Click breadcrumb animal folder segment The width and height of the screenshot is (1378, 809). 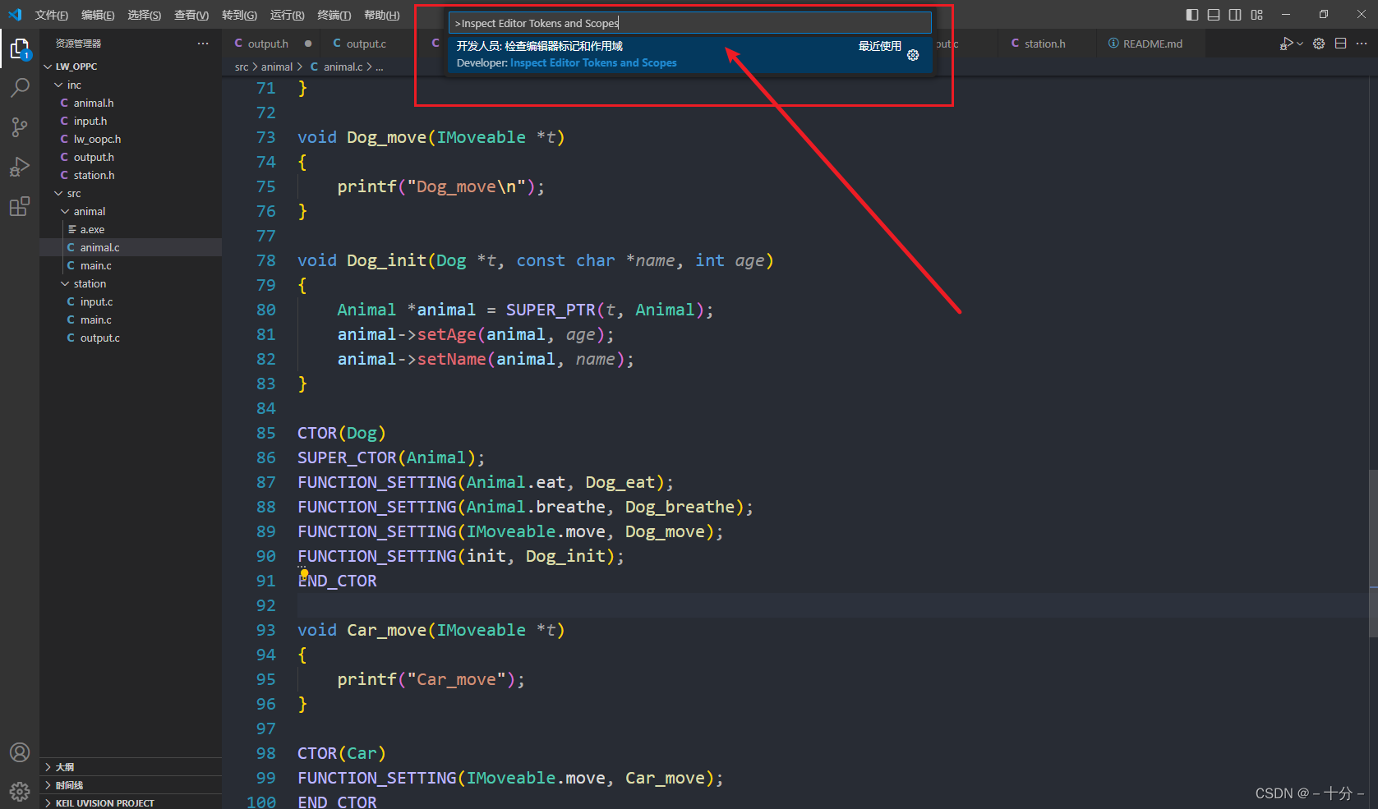[x=277, y=67]
